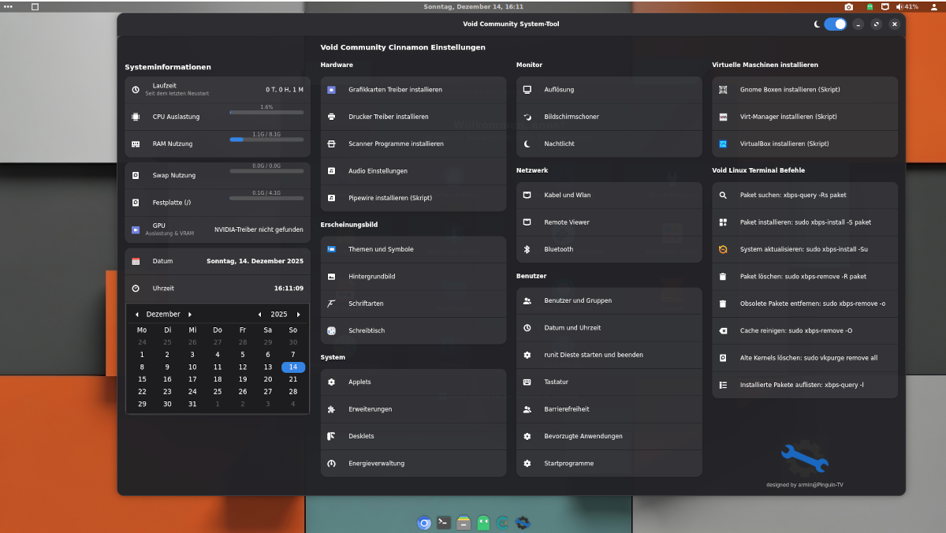This screenshot has height=533, width=946.
Task: Click the RAM Nutzung usage bar
Action: tap(266, 140)
